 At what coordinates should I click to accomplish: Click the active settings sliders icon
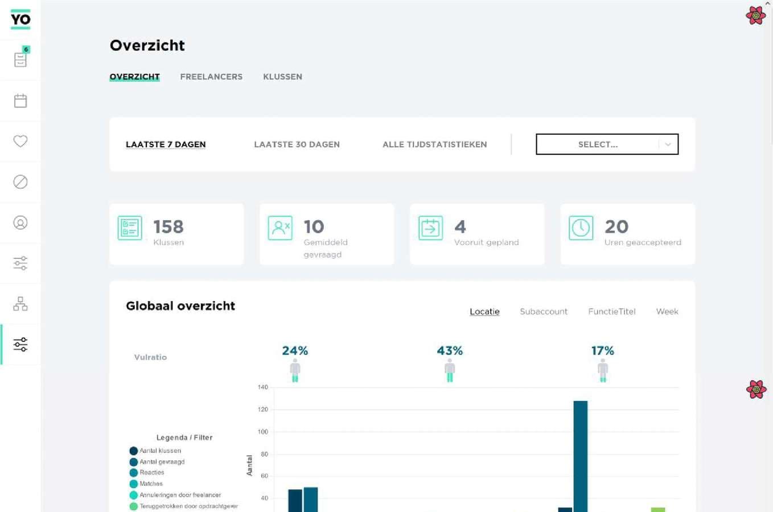pos(20,344)
